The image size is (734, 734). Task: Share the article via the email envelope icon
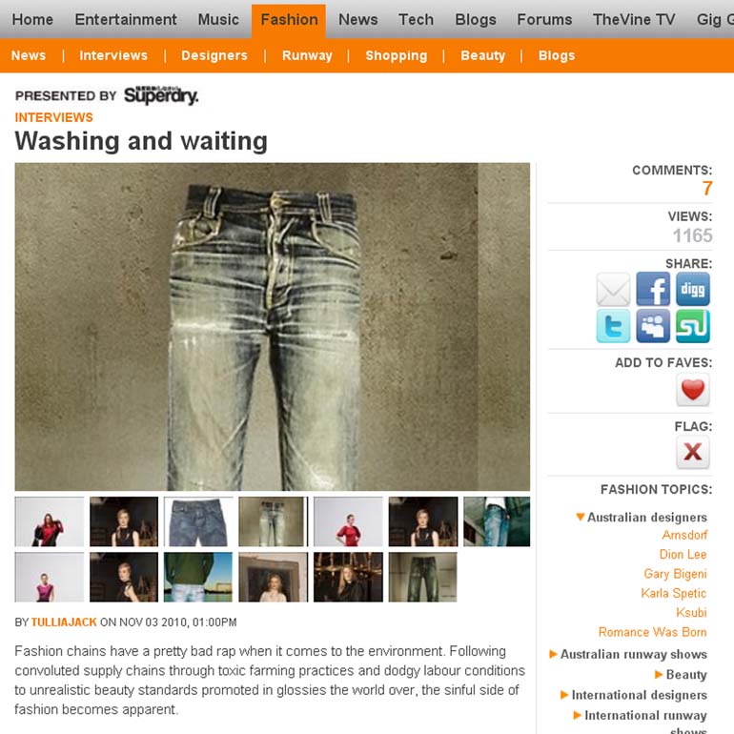pyautogui.click(x=613, y=289)
